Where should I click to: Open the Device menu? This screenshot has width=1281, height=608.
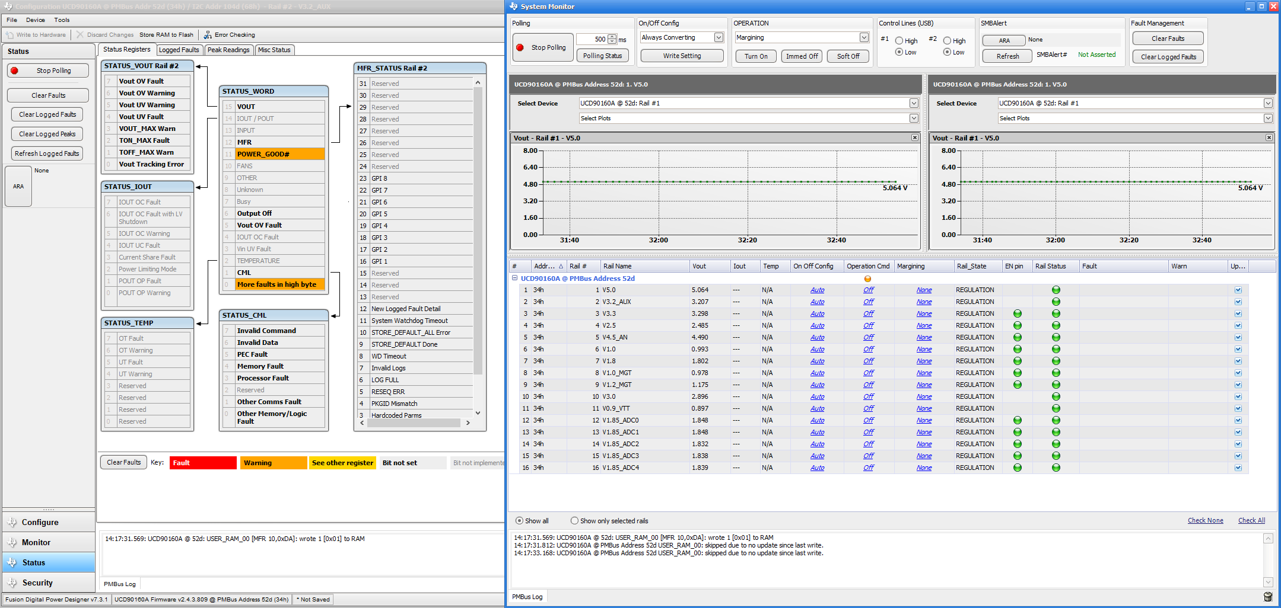35,20
